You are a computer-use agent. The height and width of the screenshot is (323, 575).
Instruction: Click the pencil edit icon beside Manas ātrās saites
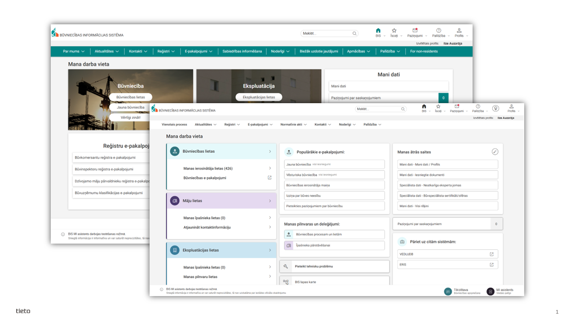point(495,152)
